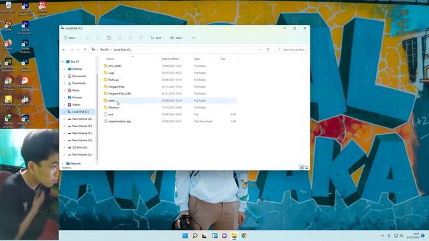Go forward with the Forward arrow

point(72,50)
